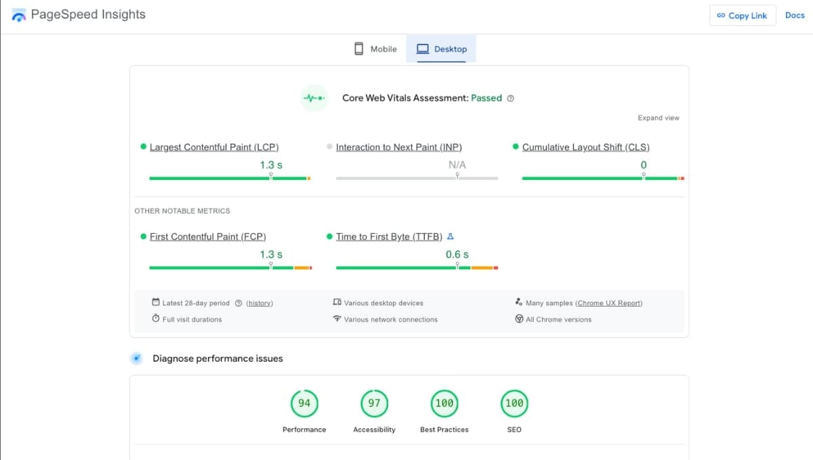The height and width of the screenshot is (460, 813).
Task: Select the SEO score gauge 100
Action: tap(514, 403)
